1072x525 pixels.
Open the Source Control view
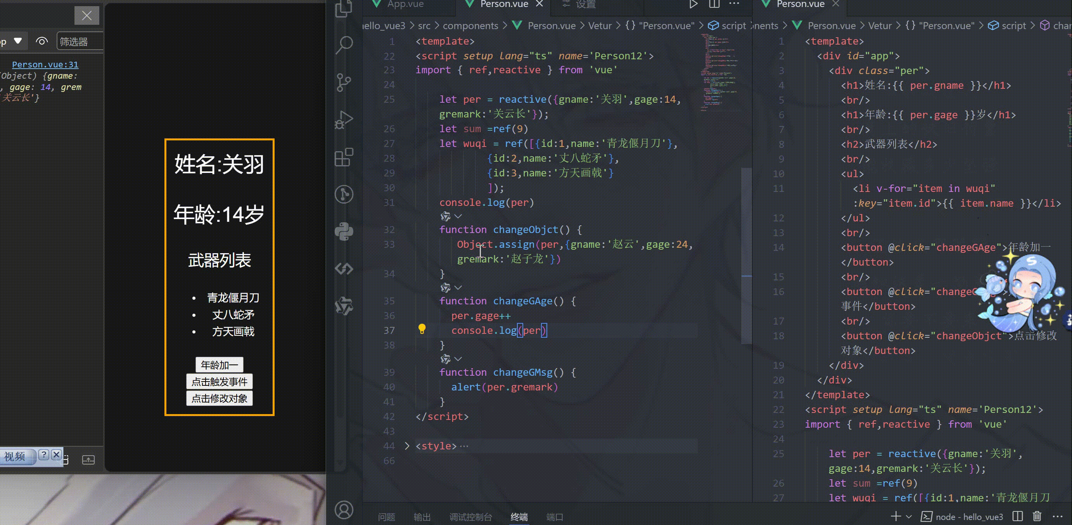(x=344, y=82)
